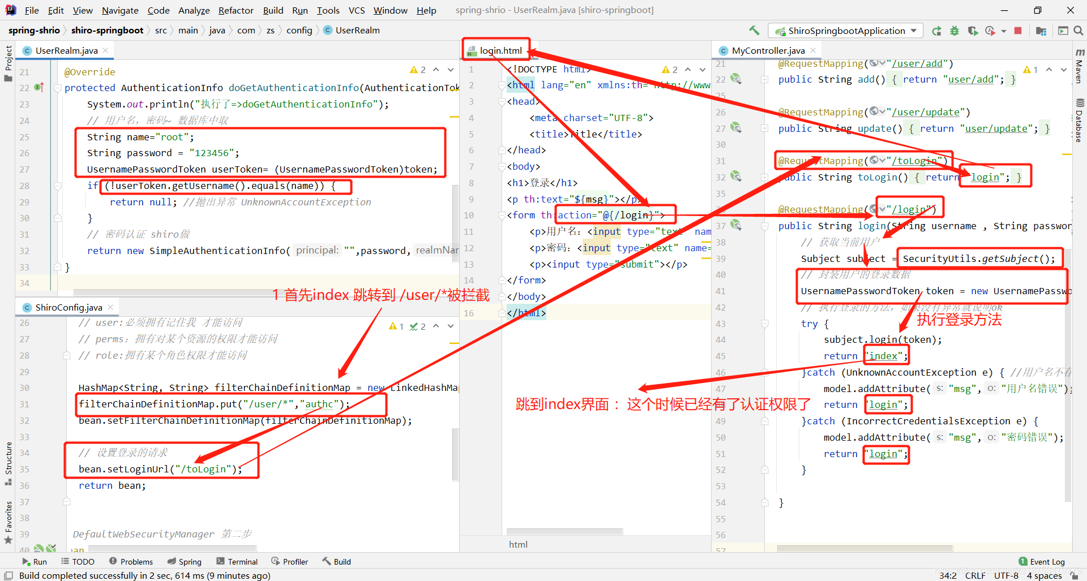Open the Navigate menu

pos(120,10)
